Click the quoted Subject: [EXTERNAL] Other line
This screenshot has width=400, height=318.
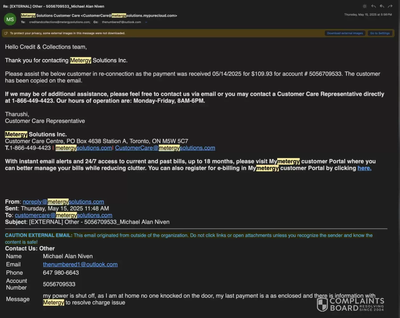(x=87, y=222)
